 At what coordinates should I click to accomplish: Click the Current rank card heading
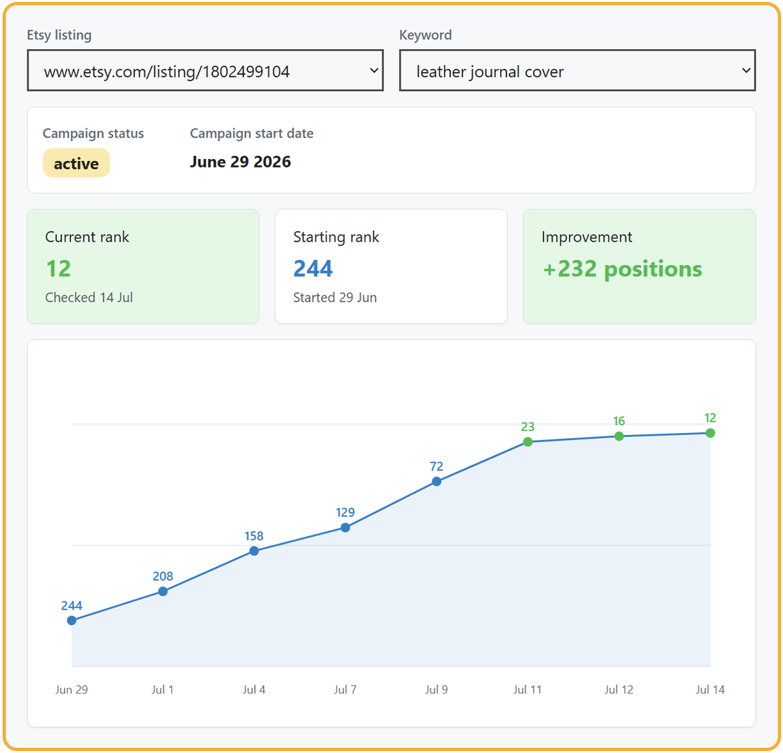(x=87, y=237)
